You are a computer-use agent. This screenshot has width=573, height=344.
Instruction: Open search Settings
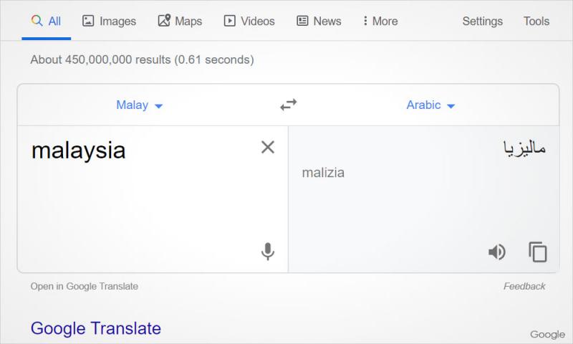[x=482, y=21]
